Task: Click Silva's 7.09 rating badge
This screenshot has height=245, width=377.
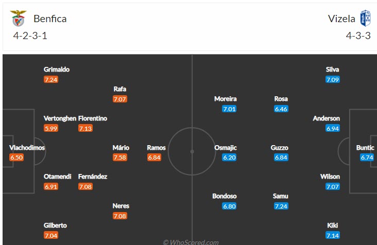Action: tap(333, 80)
